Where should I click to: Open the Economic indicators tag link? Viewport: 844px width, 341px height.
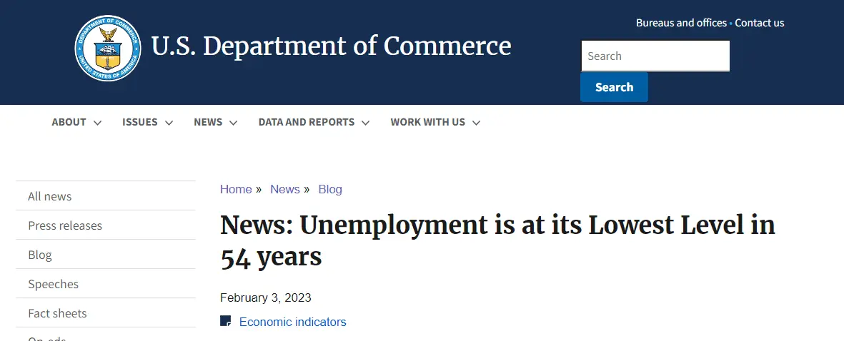click(x=293, y=322)
